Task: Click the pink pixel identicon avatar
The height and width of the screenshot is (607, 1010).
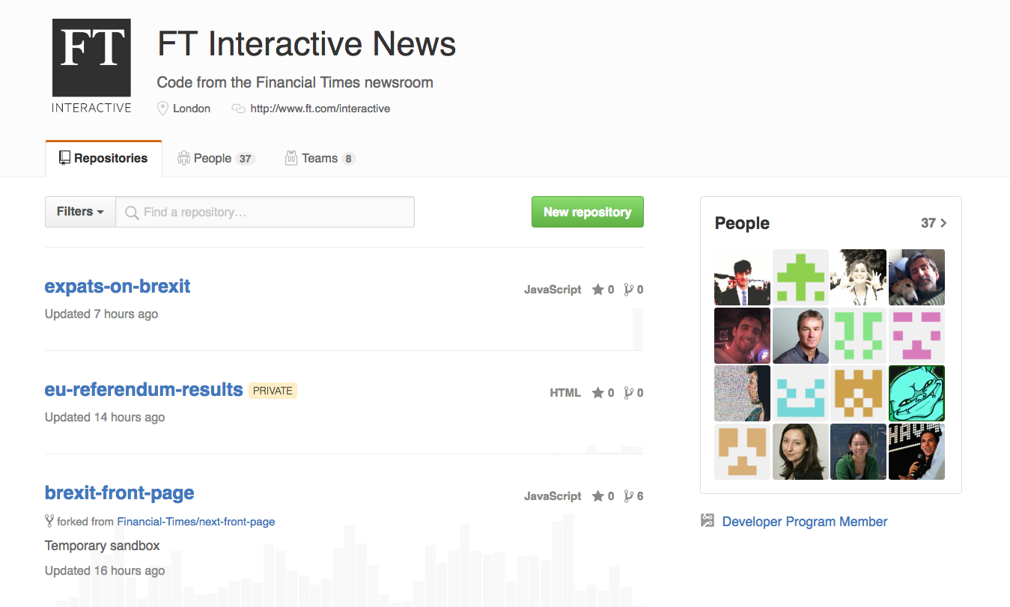Action: (916, 335)
